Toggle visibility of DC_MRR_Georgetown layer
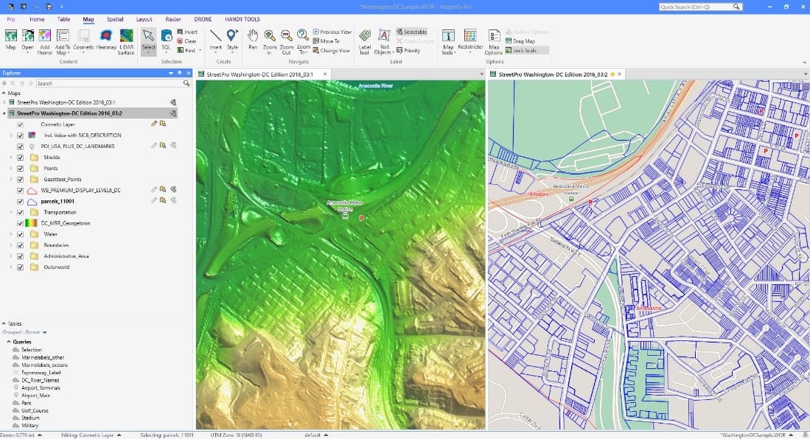The width and height of the screenshot is (810, 439). click(x=21, y=223)
